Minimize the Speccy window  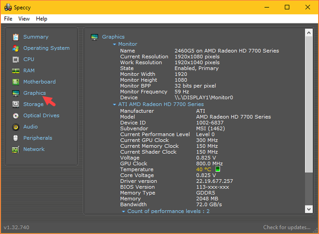point(267,7)
